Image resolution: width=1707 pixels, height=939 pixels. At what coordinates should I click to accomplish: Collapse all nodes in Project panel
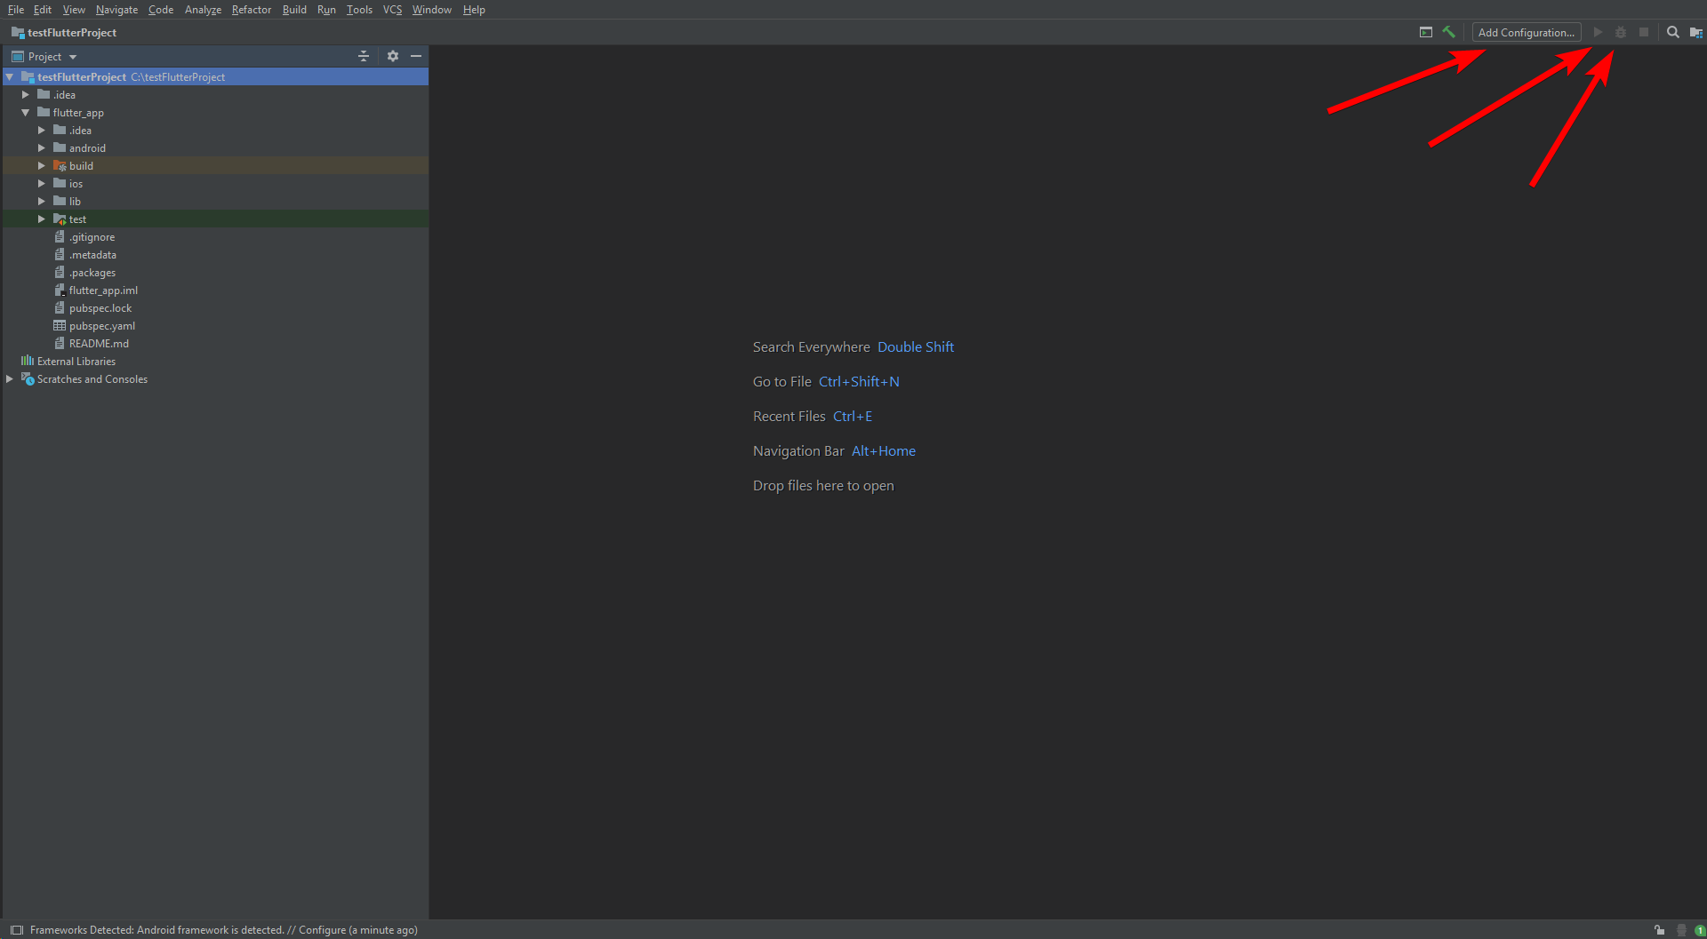point(364,55)
